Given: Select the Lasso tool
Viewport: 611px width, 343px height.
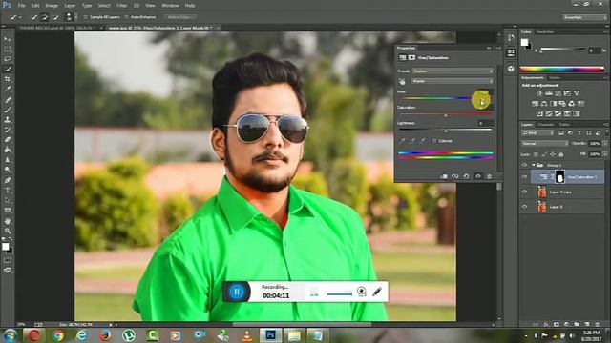Looking at the screenshot, I should click(8, 59).
